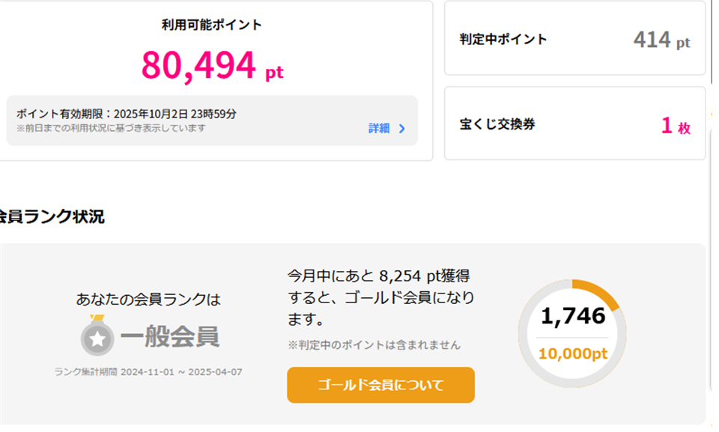
Task: Click the ※判定中のポイントは含まれません note
Action: 374,345
